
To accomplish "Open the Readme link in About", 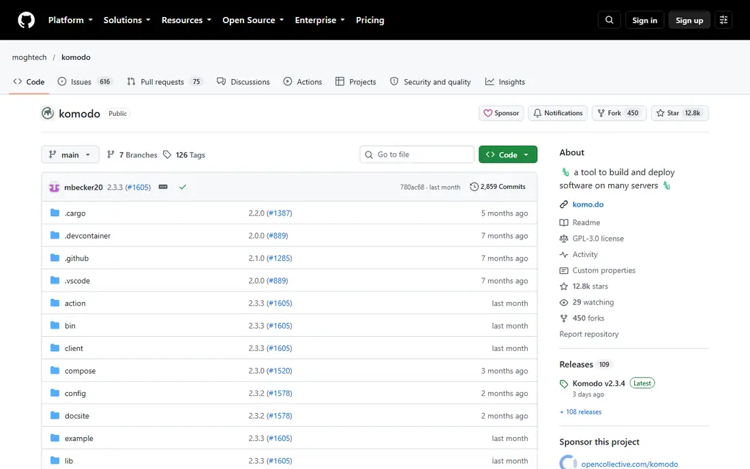I will point(586,222).
